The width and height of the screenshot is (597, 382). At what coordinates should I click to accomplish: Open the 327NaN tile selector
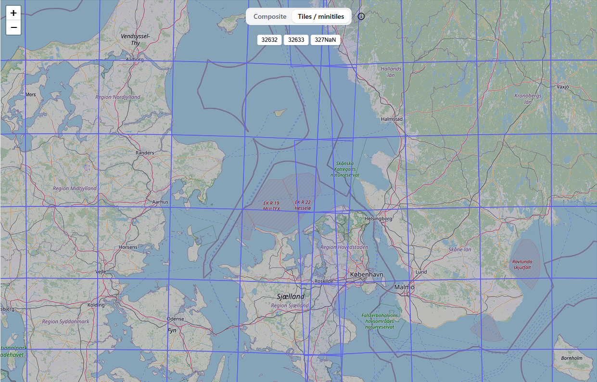tap(325, 40)
